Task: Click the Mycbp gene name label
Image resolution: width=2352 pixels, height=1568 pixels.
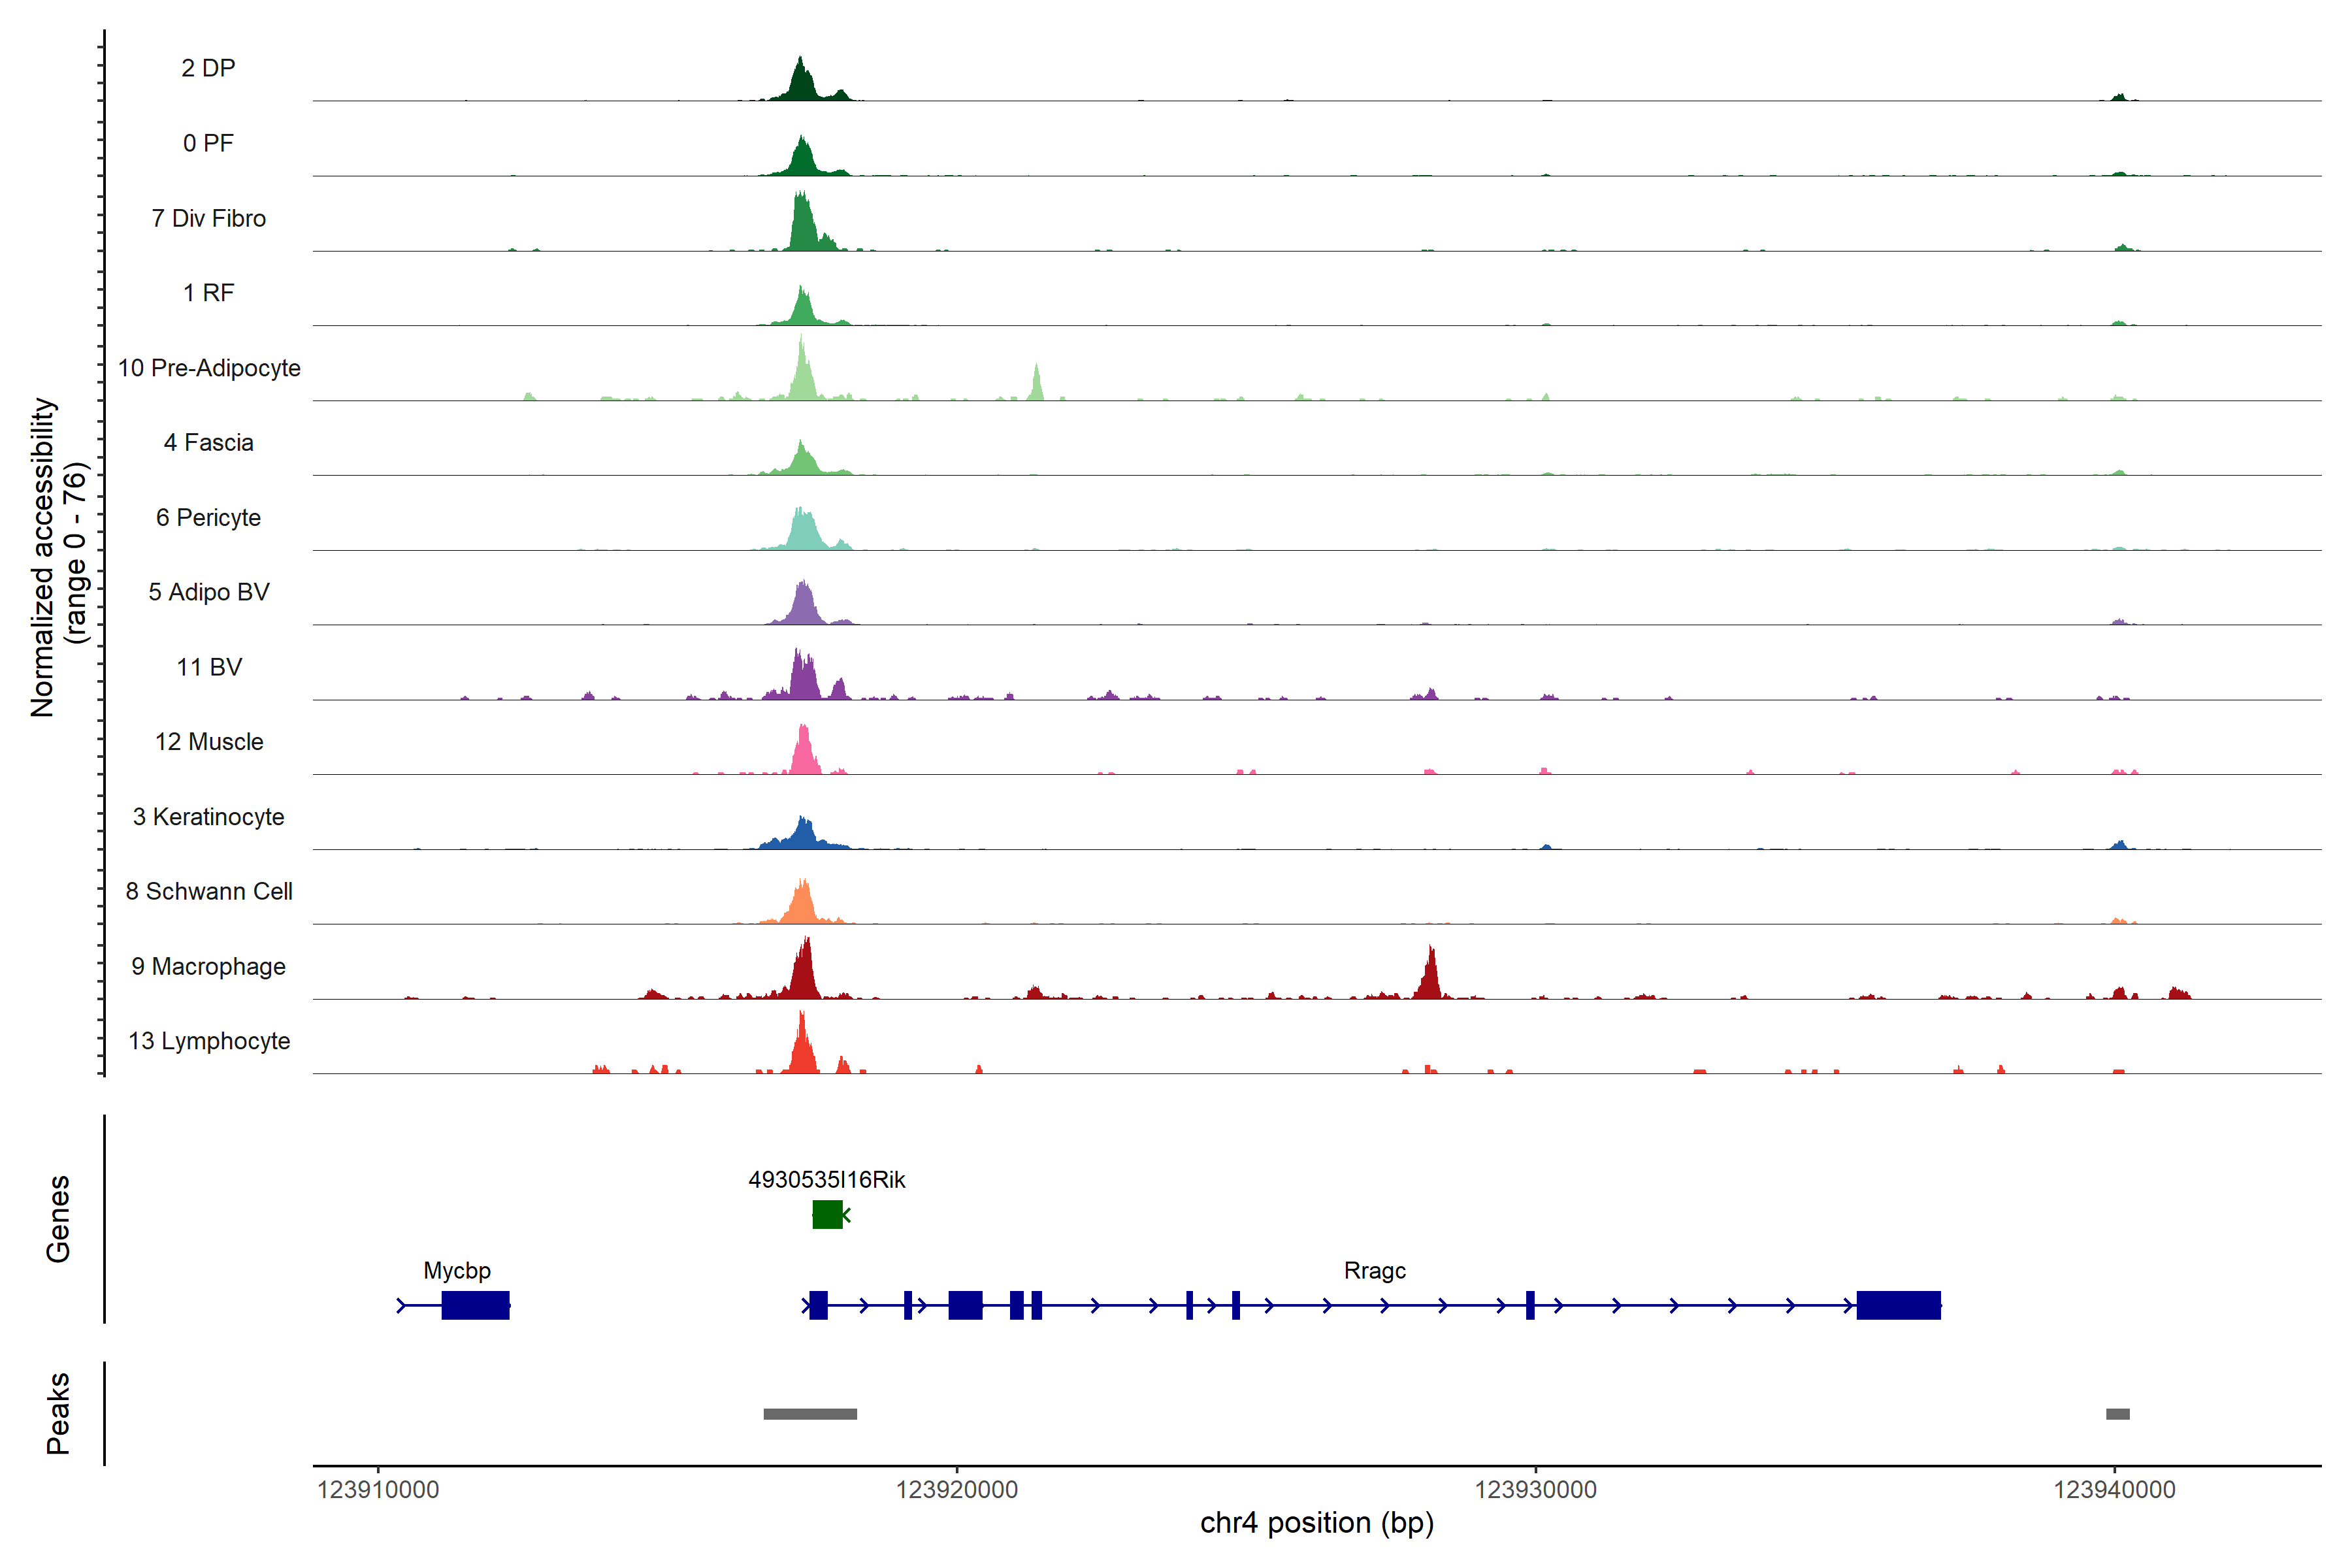Action: [x=457, y=1270]
